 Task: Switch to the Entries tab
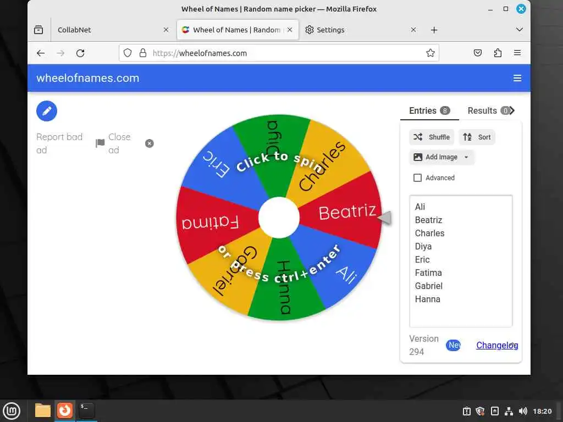[429, 110]
